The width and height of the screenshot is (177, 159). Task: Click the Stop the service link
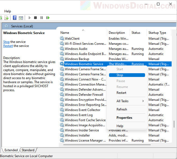[6, 42]
